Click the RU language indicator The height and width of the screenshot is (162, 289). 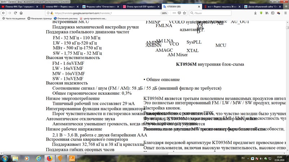(x=243, y=158)
